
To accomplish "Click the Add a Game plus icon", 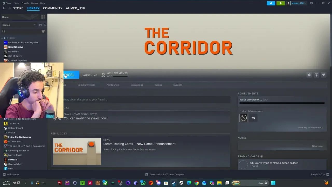I will 4,175.
